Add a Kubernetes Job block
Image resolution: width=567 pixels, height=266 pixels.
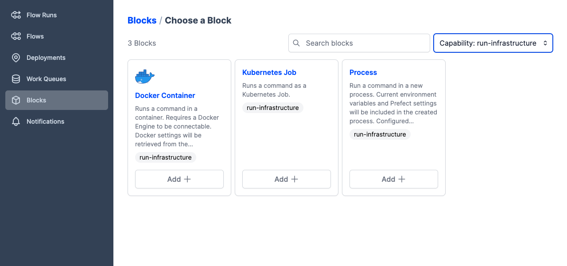coord(287,179)
